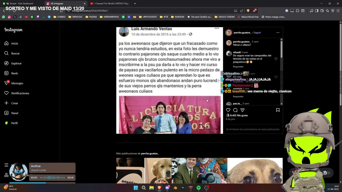The width and height of the screenshot is (342, 192).
Task: Save the post with bookmark icon
Action: pyautogui.click(x=278, y=110)
